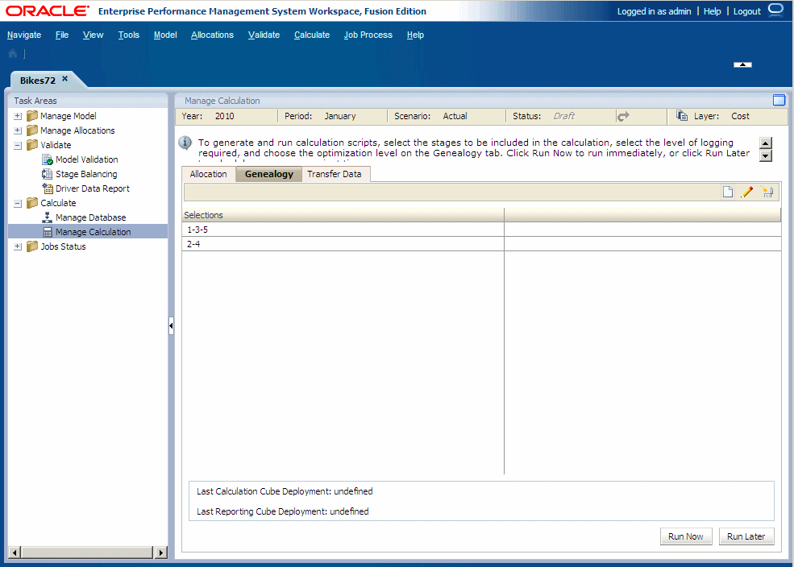This screenshot has height=567, width=794.
Task: Select the Genealogy tab
Action: tap(269, 174)
